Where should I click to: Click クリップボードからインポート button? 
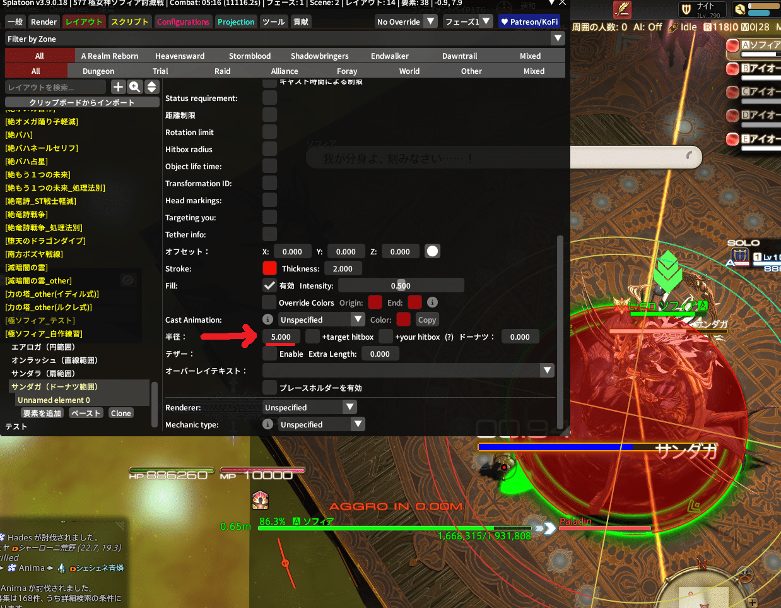(x=82, y=102)
